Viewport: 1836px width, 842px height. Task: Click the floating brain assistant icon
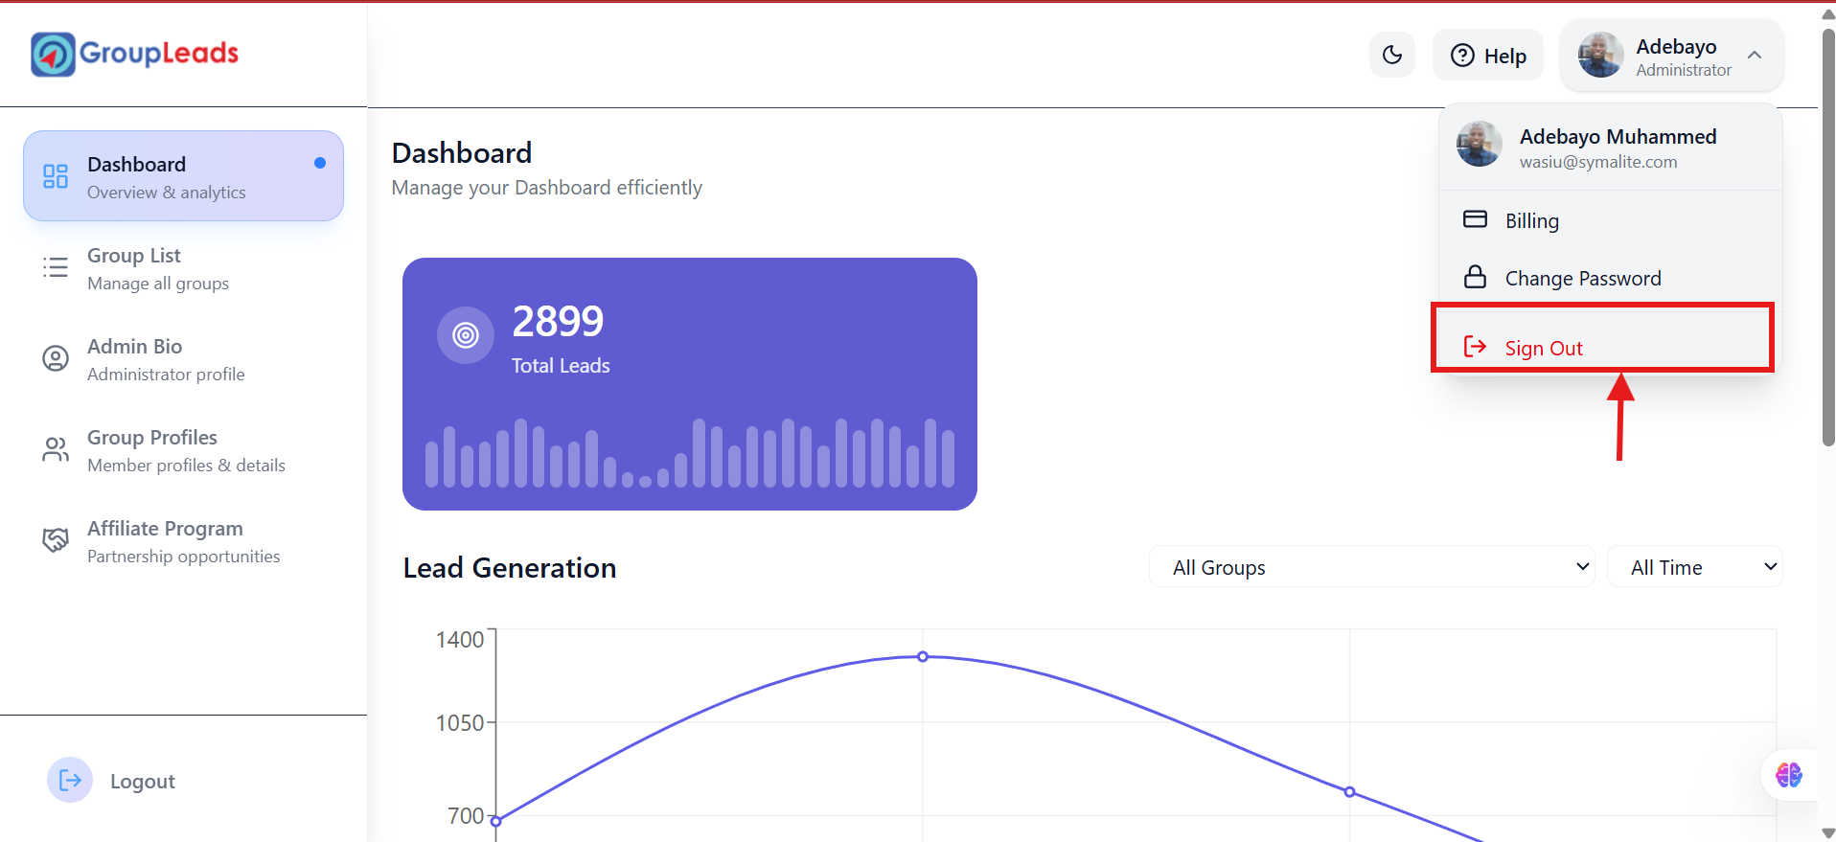coord(1788,775)
